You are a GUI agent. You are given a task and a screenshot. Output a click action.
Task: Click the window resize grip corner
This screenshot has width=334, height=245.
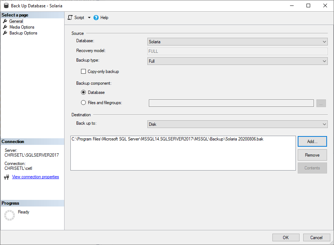coord(331,242)
